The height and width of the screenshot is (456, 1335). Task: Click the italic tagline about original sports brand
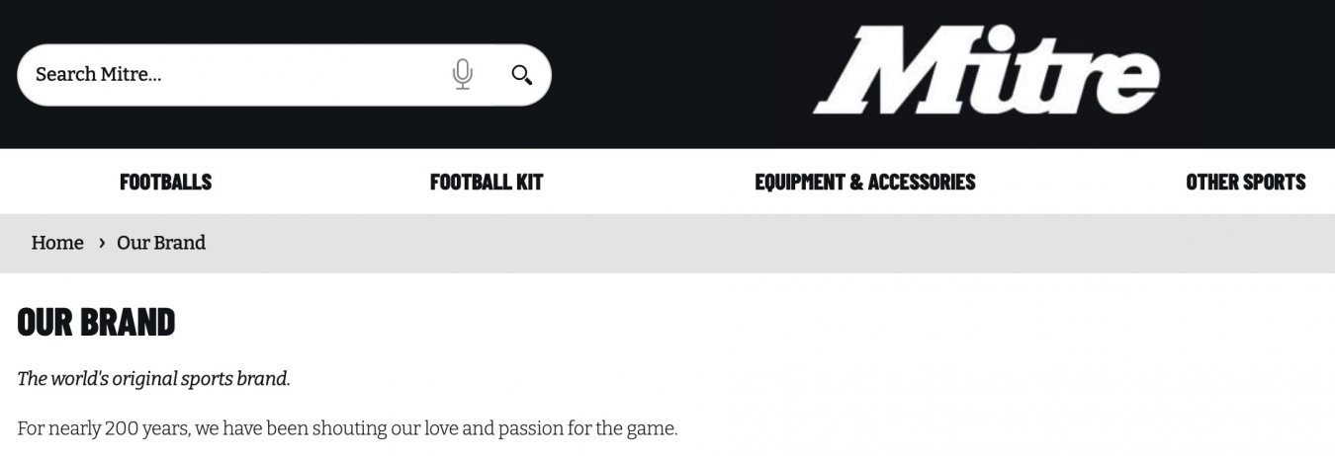tap(154, 379)
